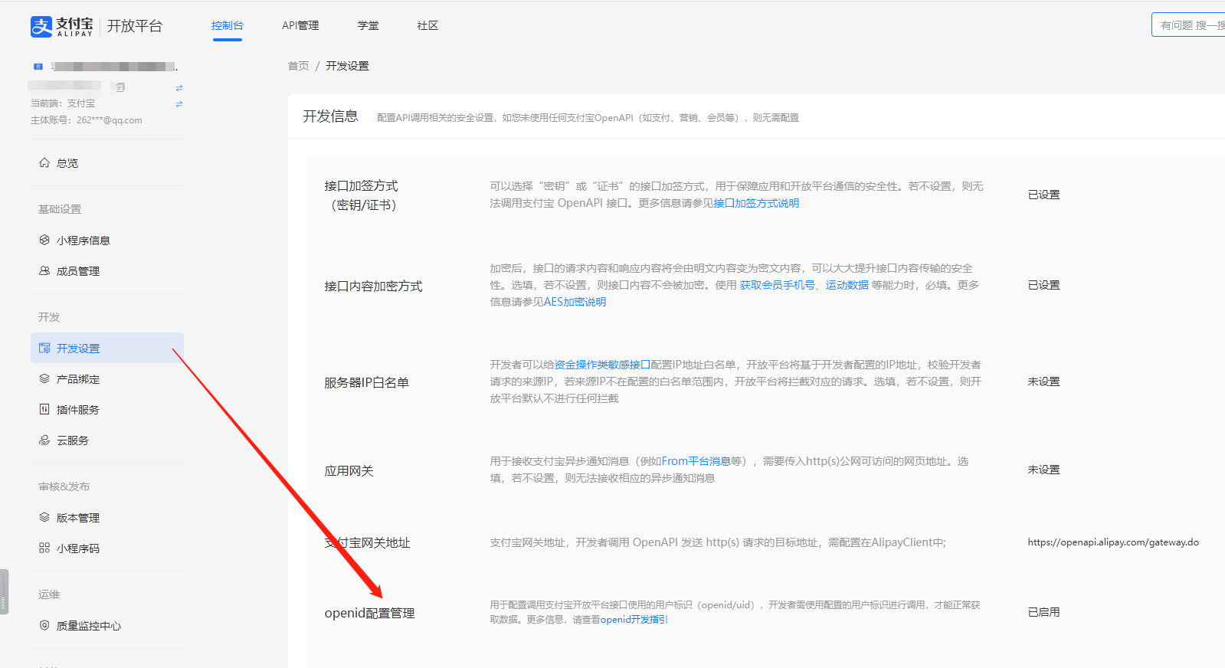The image size is (1225, 668).
Task: Click the 主体账号 262***@qq.com text
Action: 86,120
